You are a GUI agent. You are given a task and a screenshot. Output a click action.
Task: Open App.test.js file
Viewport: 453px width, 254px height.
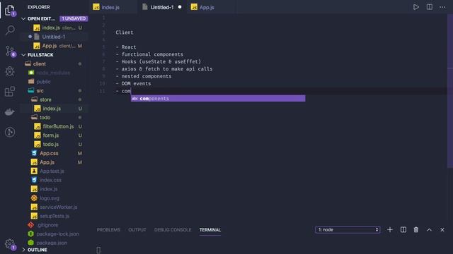tap(54, 171)
